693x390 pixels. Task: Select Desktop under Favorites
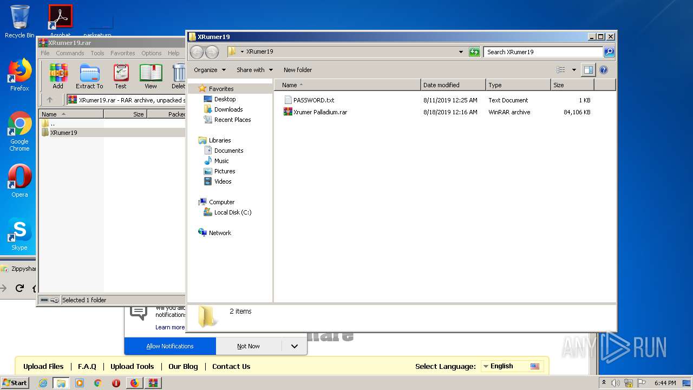coord(225,99)
